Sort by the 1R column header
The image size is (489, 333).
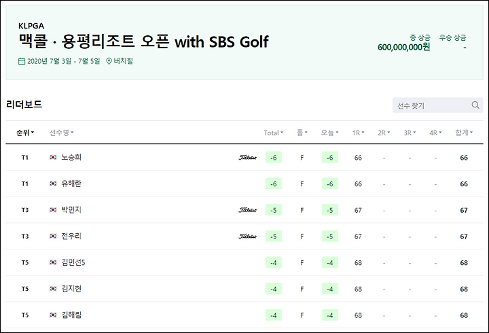coord(358,133)
